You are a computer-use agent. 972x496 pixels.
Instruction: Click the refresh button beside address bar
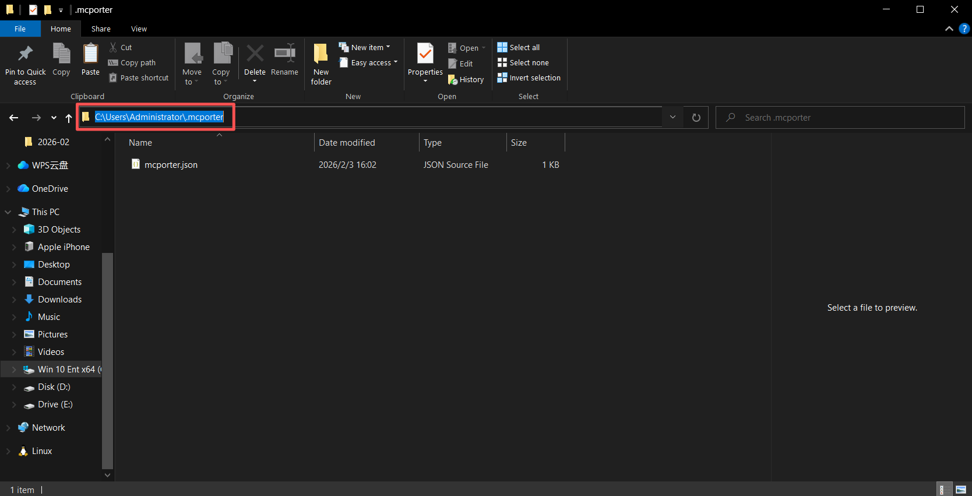pyautogui.click(x=696, y=118)
